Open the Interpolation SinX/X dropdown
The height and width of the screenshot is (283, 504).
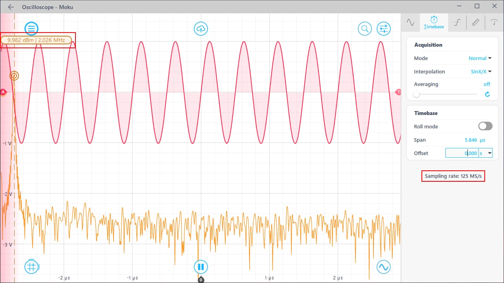coord(481,71)
